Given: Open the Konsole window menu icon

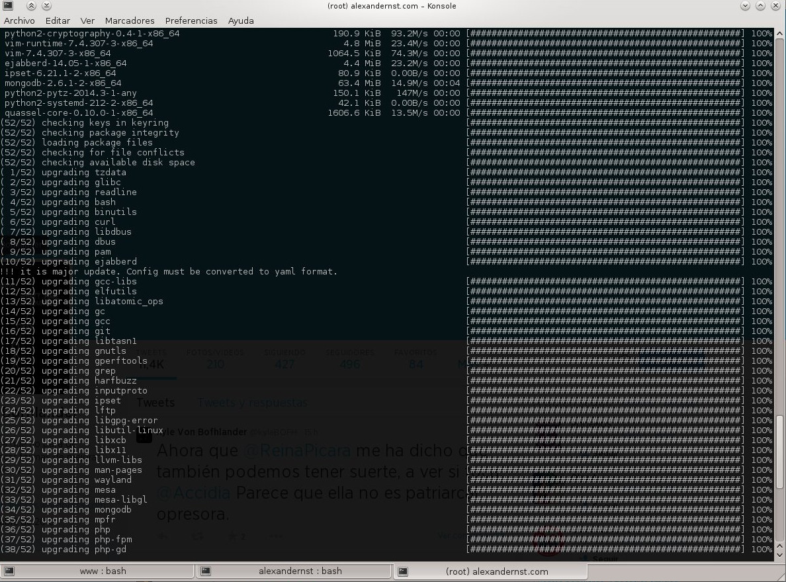Looking at the screenshot, I should click(x=8, y=5).
